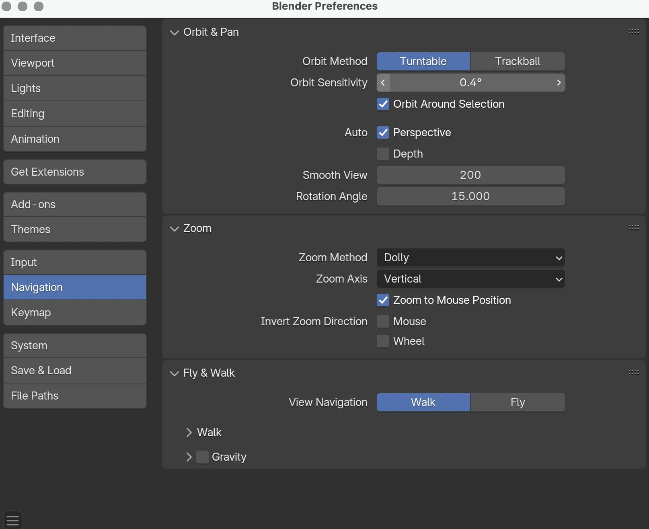Close the Blender Preferences window

coord(6,6)
